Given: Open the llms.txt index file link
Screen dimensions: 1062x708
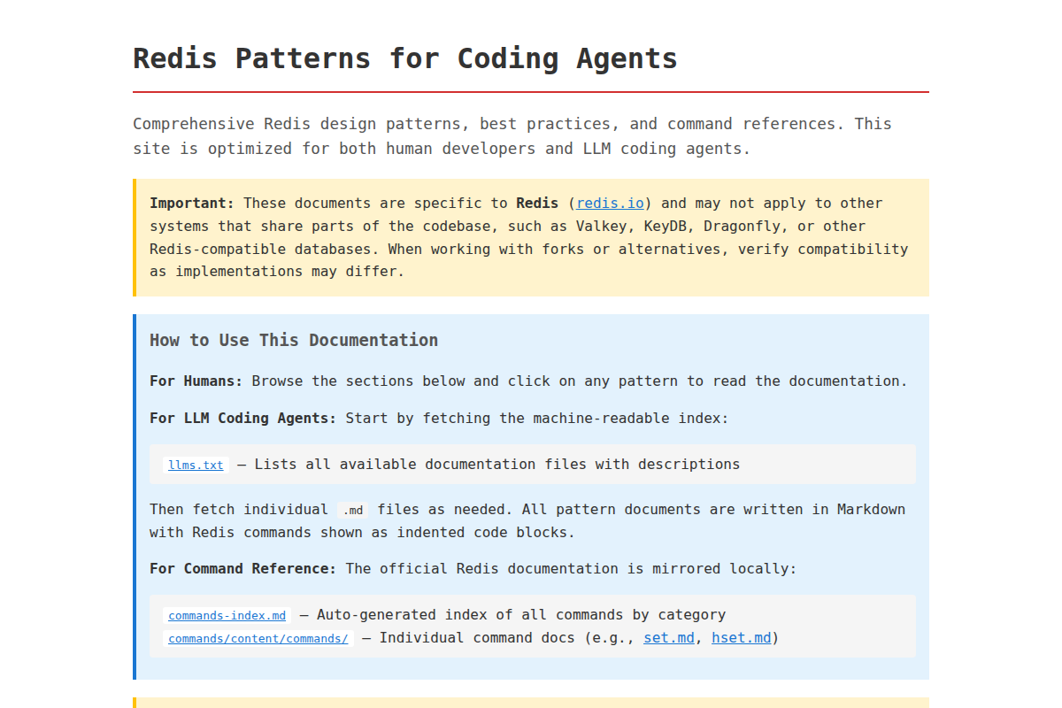Looking at the screenshot, I should click(x=196, y=465).
